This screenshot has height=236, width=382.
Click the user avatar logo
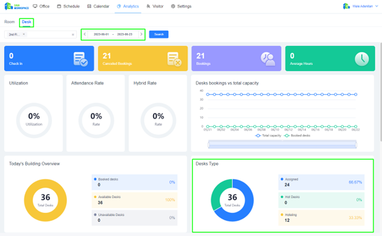[346, 6]
